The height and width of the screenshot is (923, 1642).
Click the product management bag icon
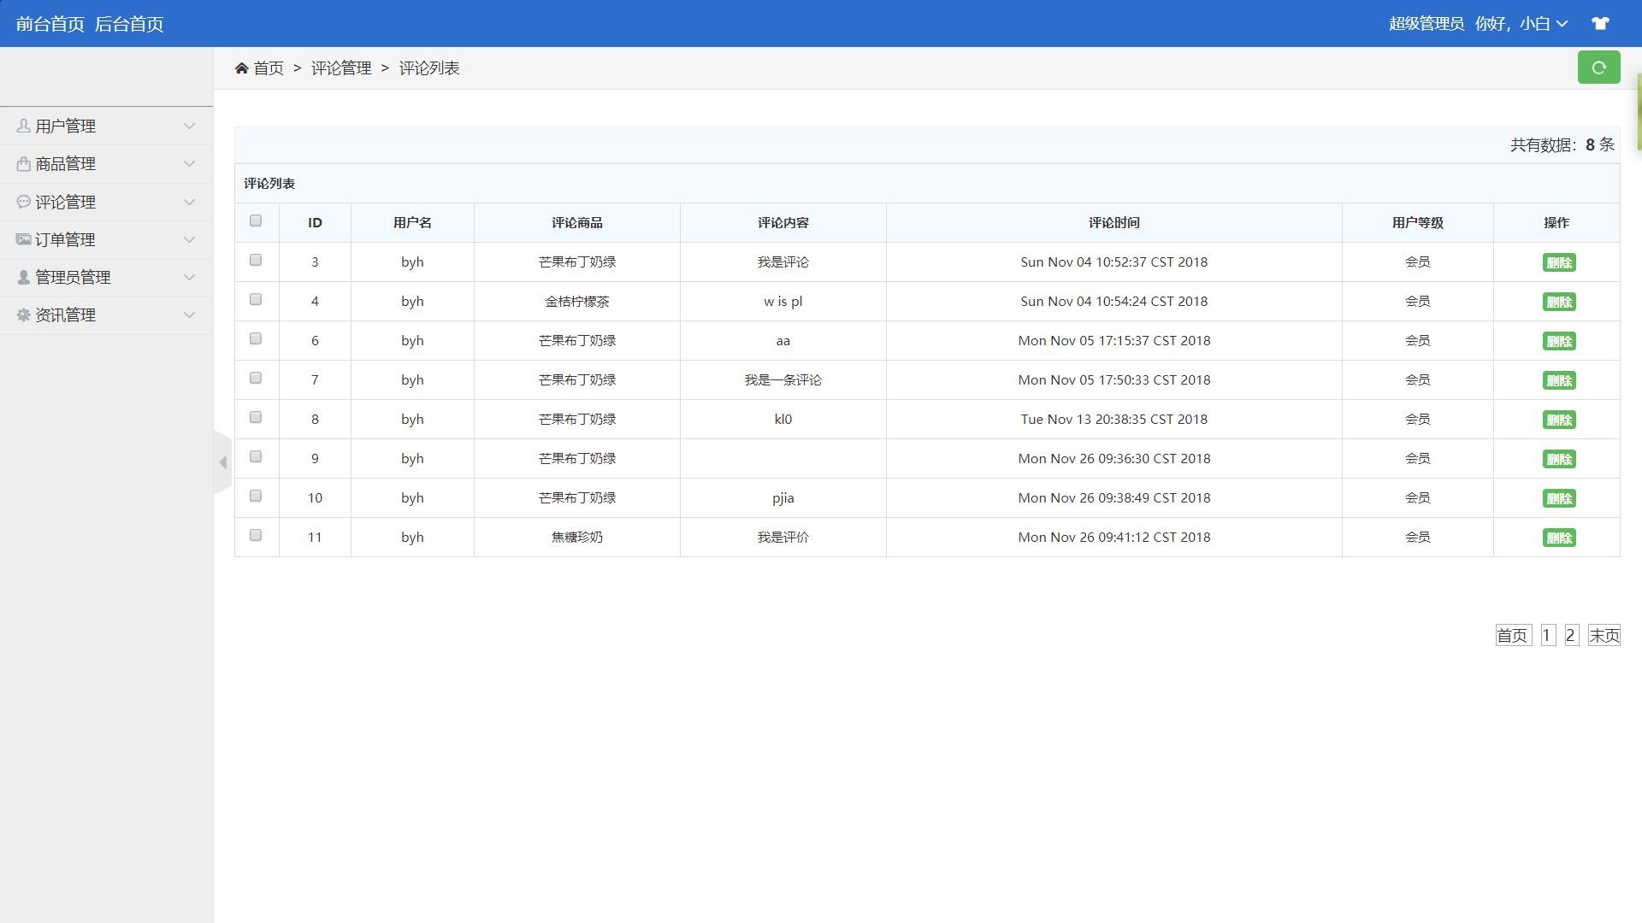(23, 164)
